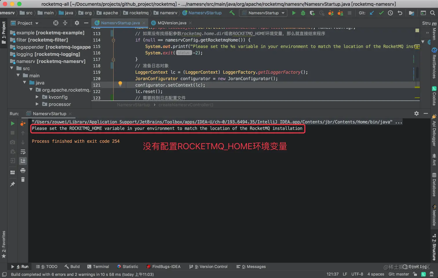Expand the processor package

tap(37, 104)
